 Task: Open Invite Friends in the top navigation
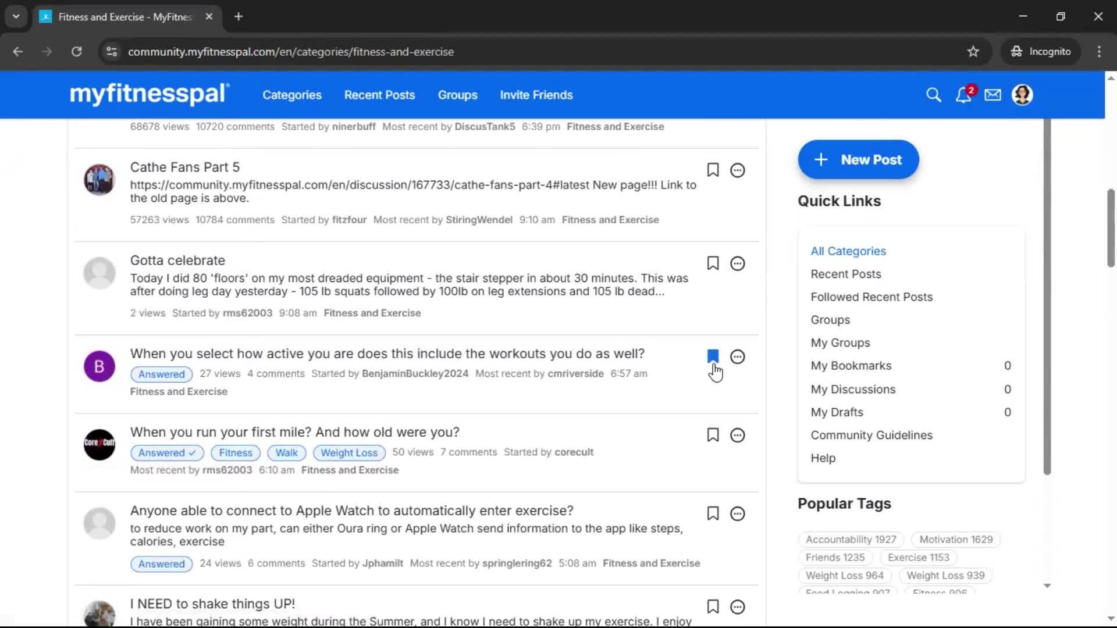point(536,95)
